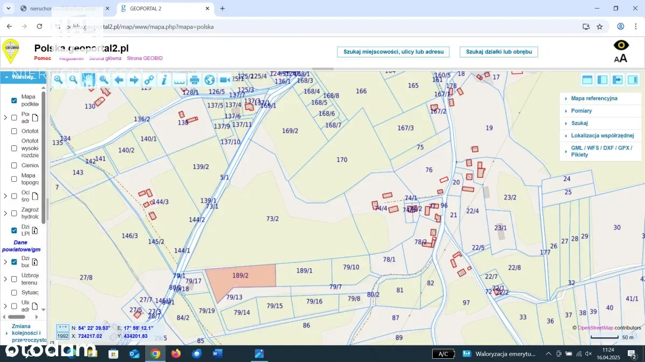Select the pan hand tool
The height and width of the screenshot is (362, 645).
[88, 79]
